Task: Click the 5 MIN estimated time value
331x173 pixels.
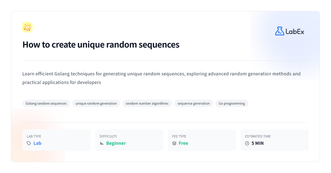Action: tap(258, 143)
